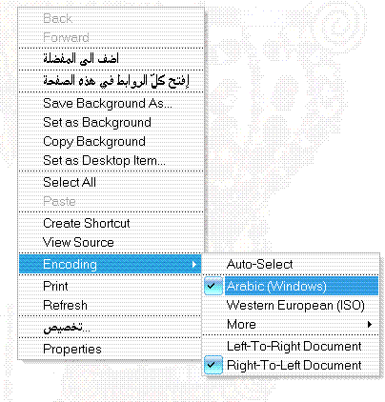Choose Create Shortcut menu entry
Screen dimensions: 385x402
[x=111, y=223]
